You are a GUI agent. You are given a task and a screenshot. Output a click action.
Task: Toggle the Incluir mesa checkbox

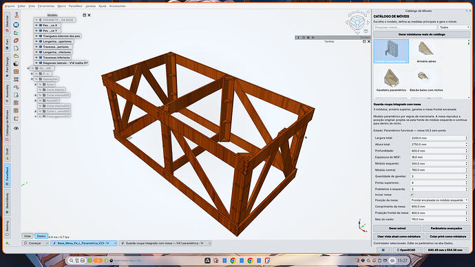point(412,195)
